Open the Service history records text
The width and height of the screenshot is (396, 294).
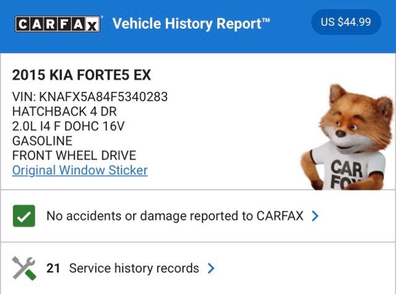click(x=134, y=268)
